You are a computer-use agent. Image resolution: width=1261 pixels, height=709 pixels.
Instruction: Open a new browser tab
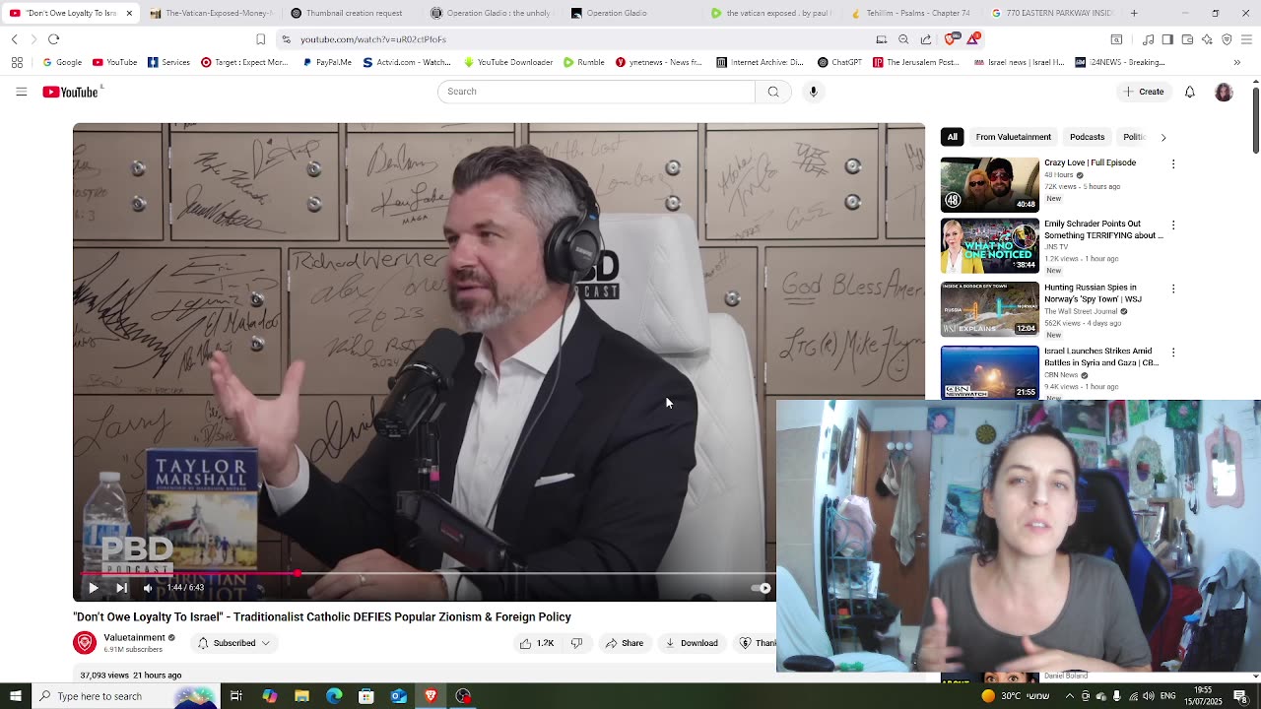(x=1134, y=13)
